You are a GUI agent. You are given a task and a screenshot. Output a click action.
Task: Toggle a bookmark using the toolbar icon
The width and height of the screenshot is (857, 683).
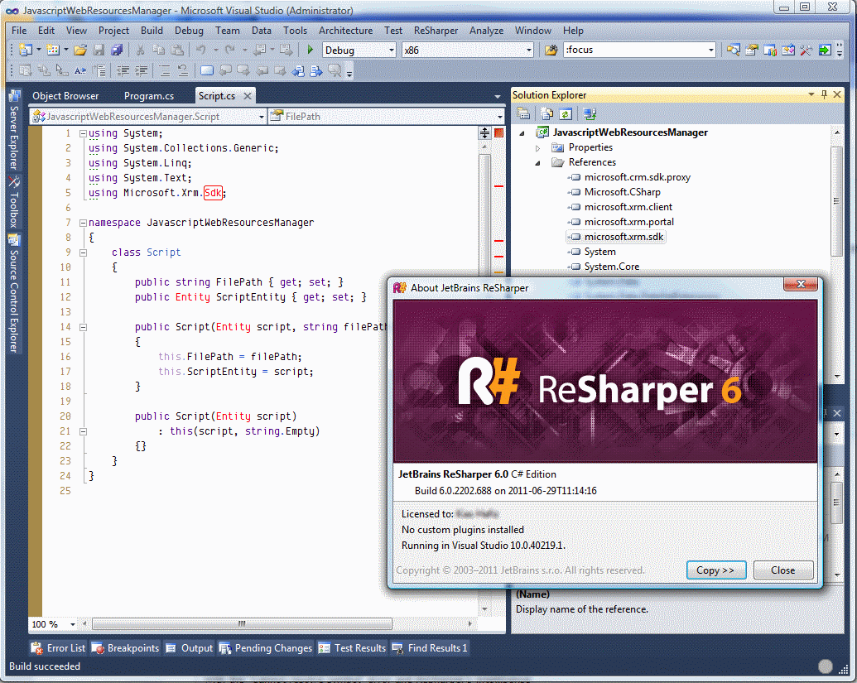[x=205, y=69]
